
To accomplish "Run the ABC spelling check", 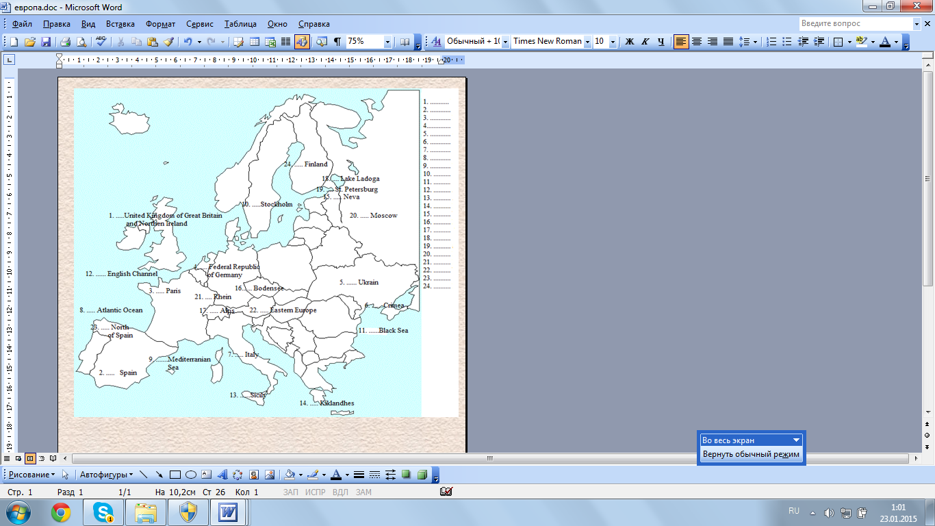I will pyautogui.click(x=101, y=42).
